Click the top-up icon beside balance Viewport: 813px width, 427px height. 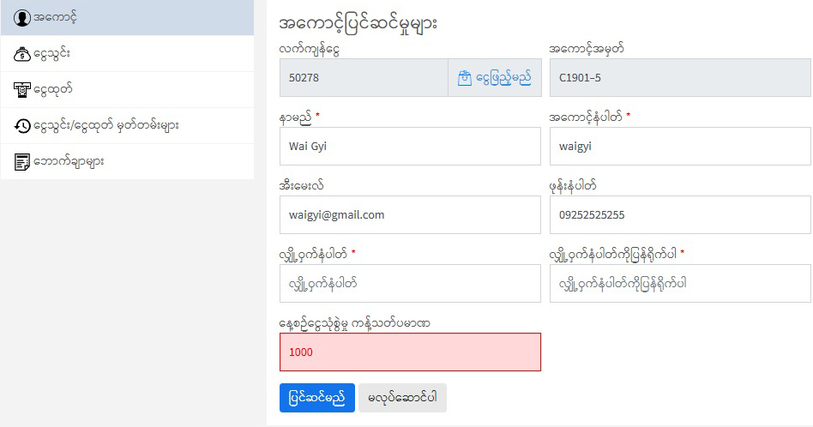[465, 78]
